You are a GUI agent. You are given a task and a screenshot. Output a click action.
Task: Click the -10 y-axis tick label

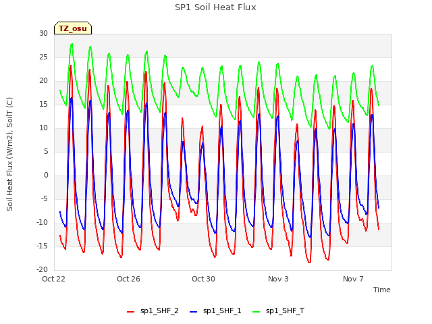pyautogui.click(x=42, y=222)
